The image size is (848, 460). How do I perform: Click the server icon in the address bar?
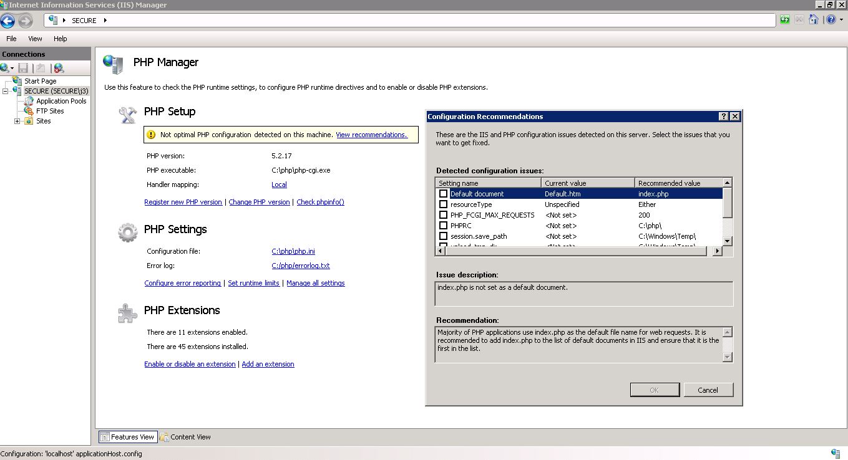tap(54, 20)
